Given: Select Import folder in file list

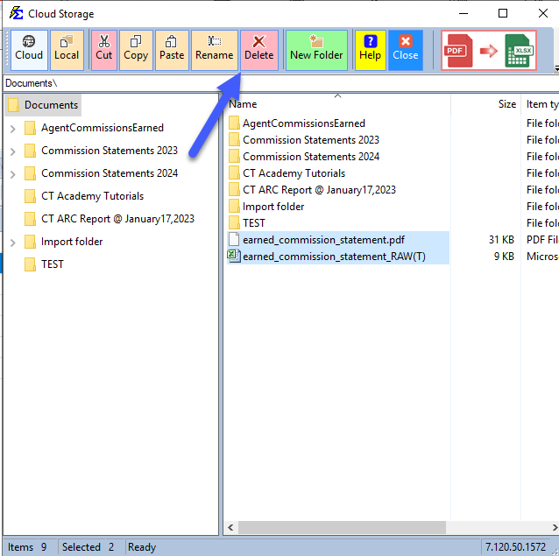Looking at the screenshot, I should 273,207.
